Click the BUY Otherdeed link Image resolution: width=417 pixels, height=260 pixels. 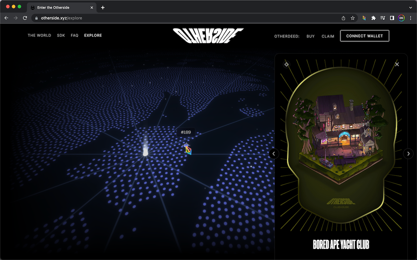pos(310,36)
